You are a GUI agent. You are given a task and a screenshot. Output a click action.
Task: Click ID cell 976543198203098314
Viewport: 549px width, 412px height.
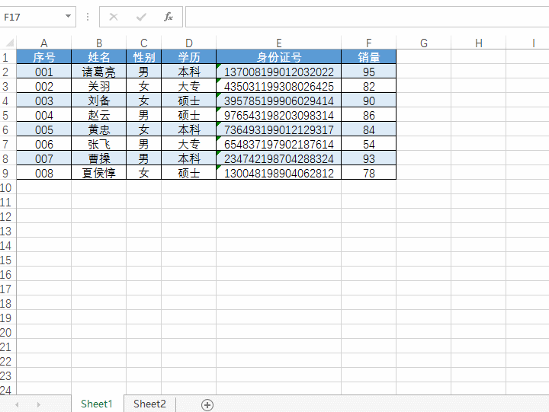point(279,115)
